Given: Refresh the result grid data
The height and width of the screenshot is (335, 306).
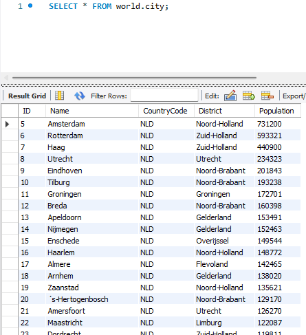Looking at the screenshot, I should [80, 96].
